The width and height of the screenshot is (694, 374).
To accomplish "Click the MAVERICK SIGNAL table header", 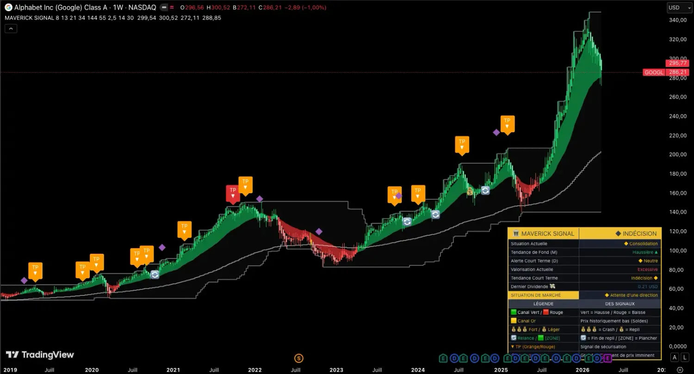I will [x=544, y=233].
